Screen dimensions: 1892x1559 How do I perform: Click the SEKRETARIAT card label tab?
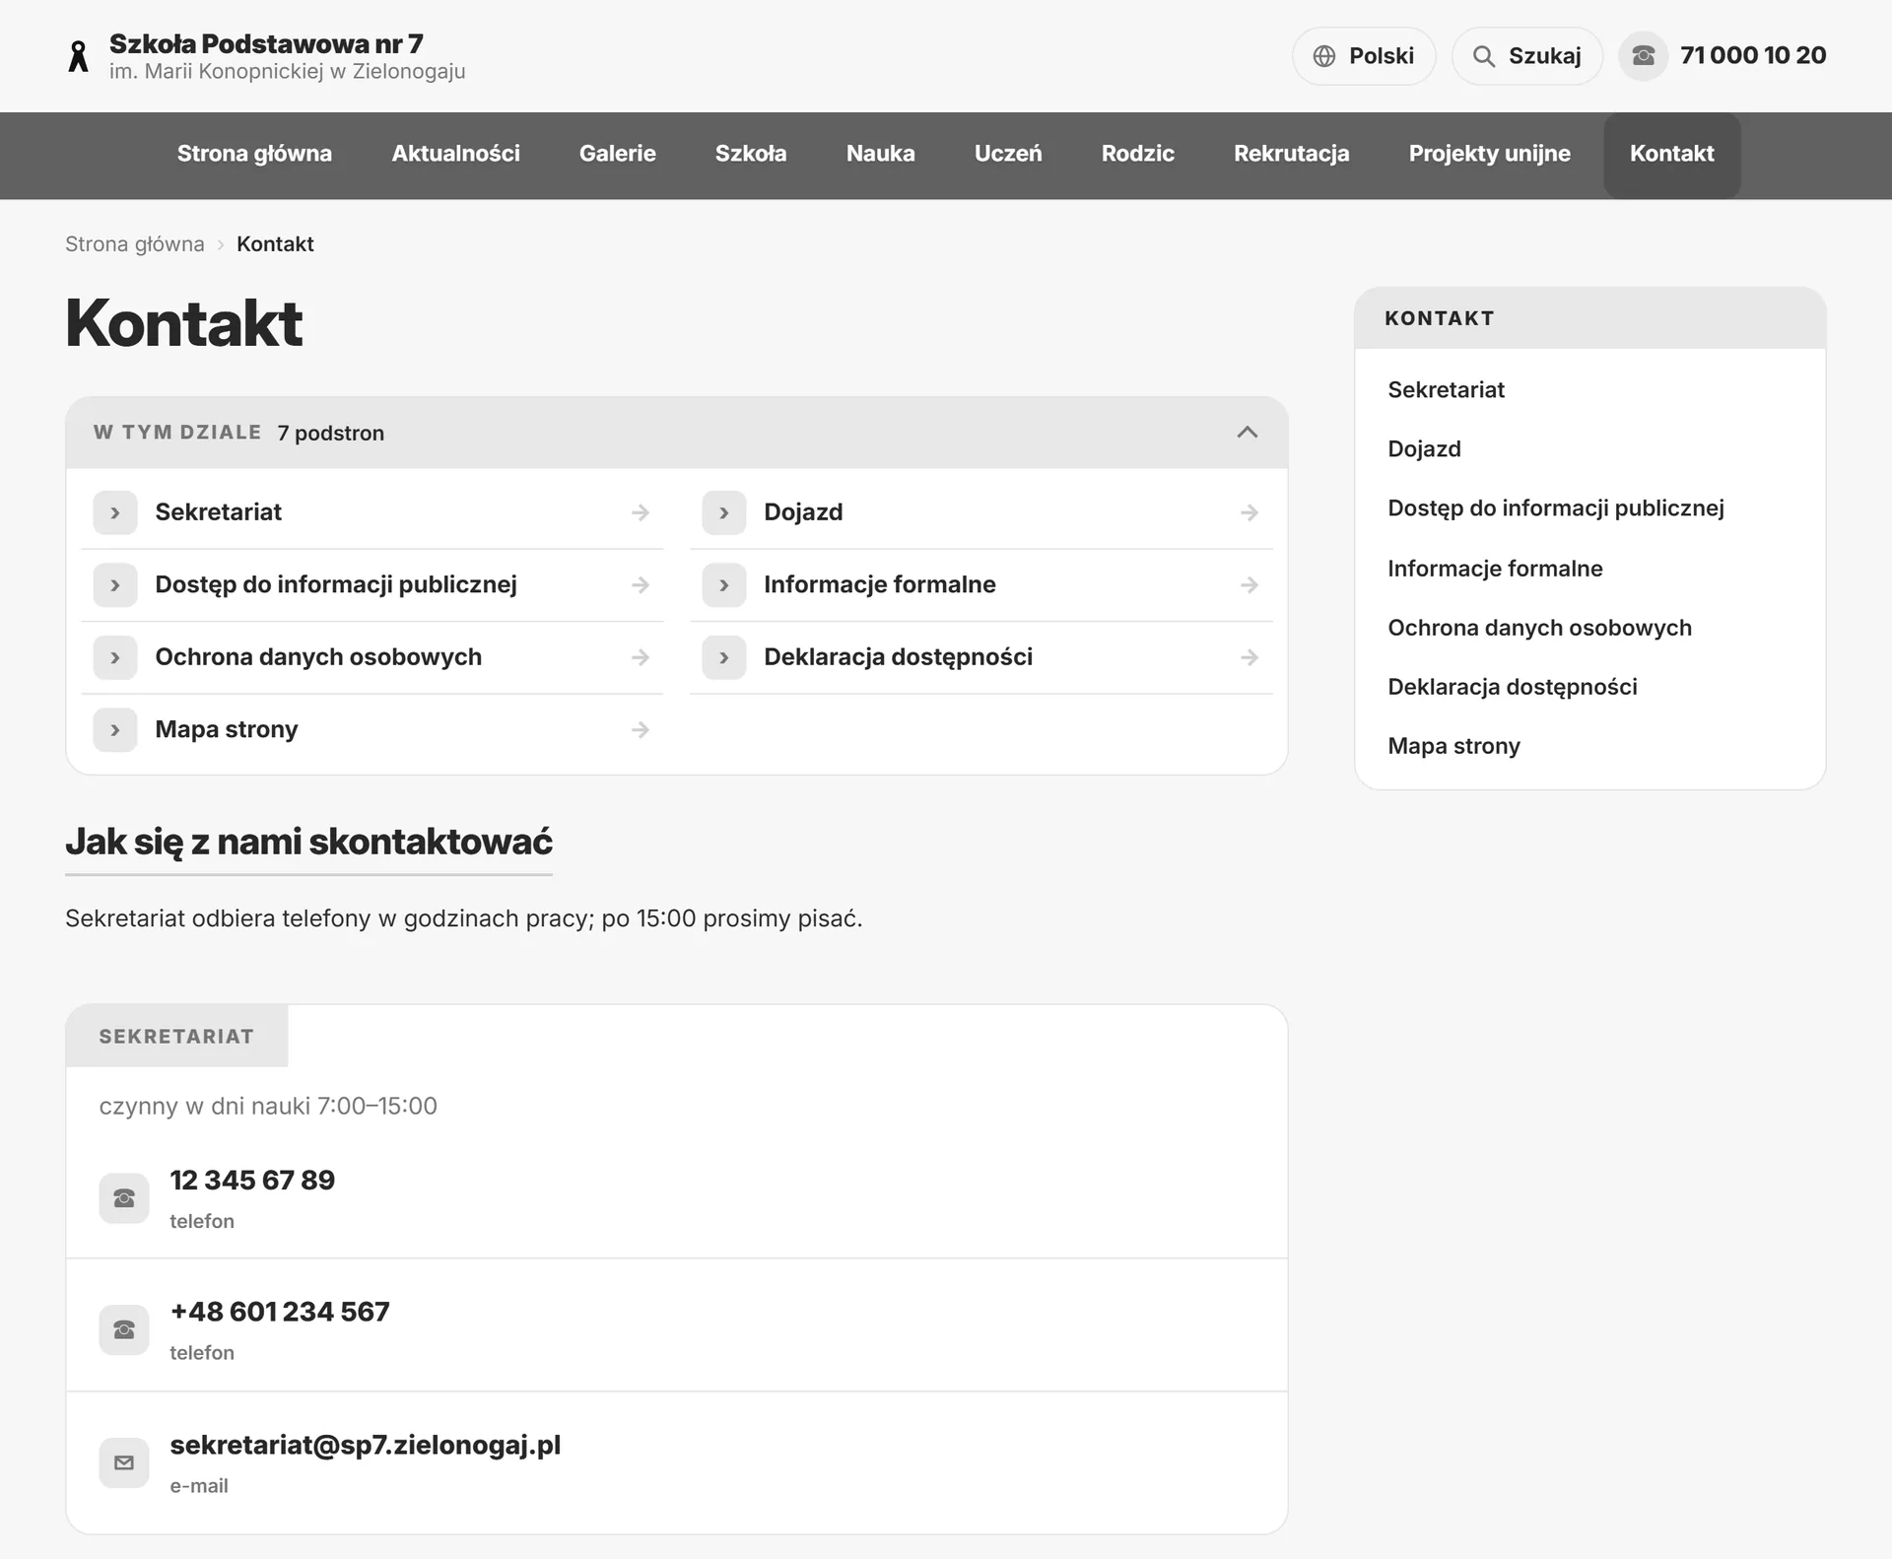tap(176, 1037)
